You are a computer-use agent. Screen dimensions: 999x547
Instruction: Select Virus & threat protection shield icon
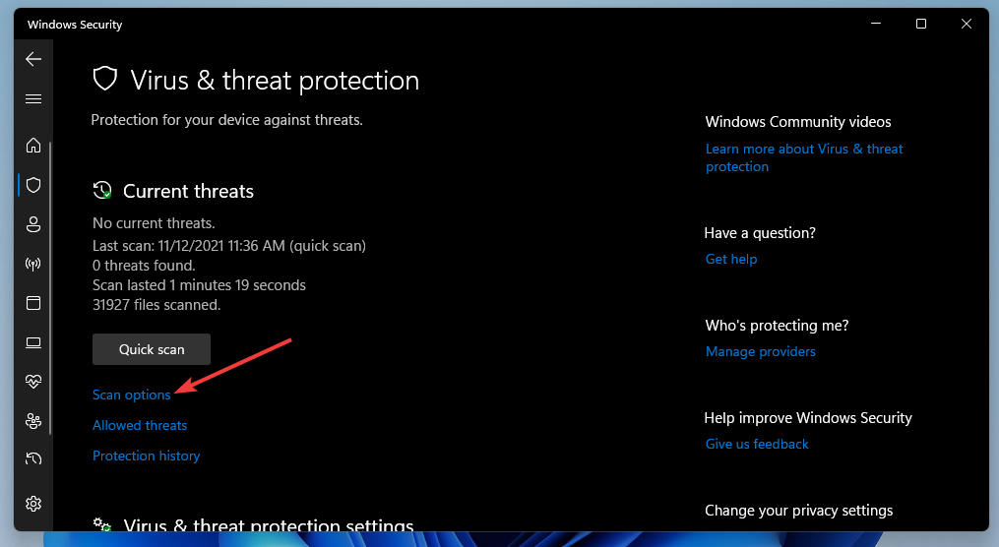33,185
